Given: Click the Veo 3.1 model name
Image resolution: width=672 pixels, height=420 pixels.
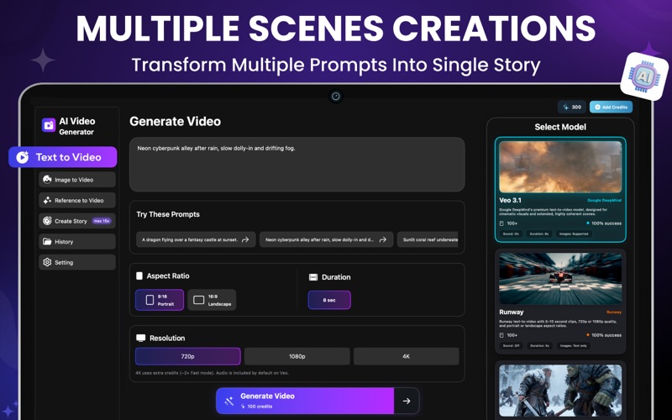Looking at the screenshot, I should [510, 200].
